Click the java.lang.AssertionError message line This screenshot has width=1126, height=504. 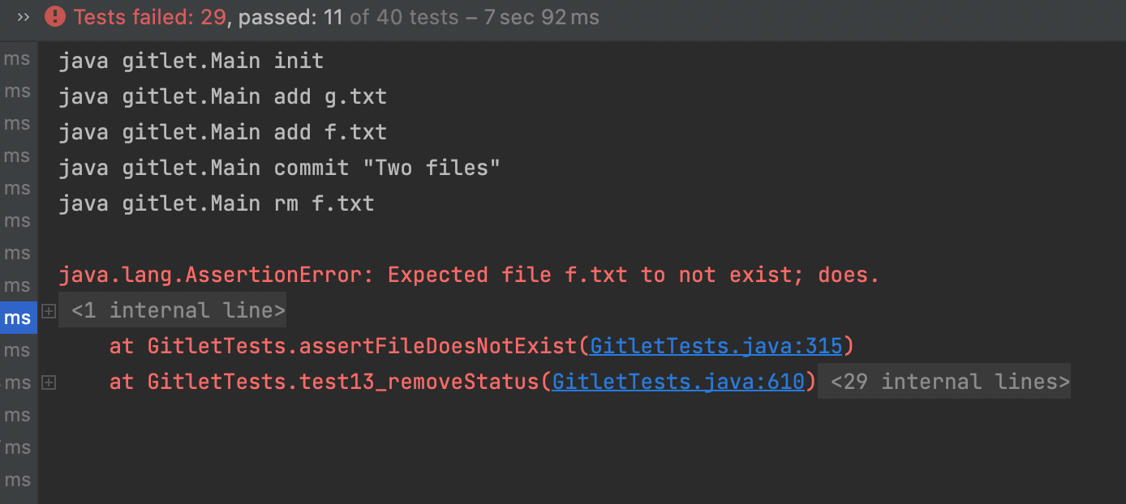(x=468, y=275)
